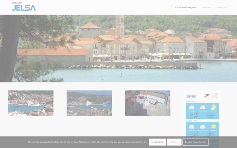Click the loading spinner on hero image
237x148 pixels.
pyautogui.click(x=118, y=74)
